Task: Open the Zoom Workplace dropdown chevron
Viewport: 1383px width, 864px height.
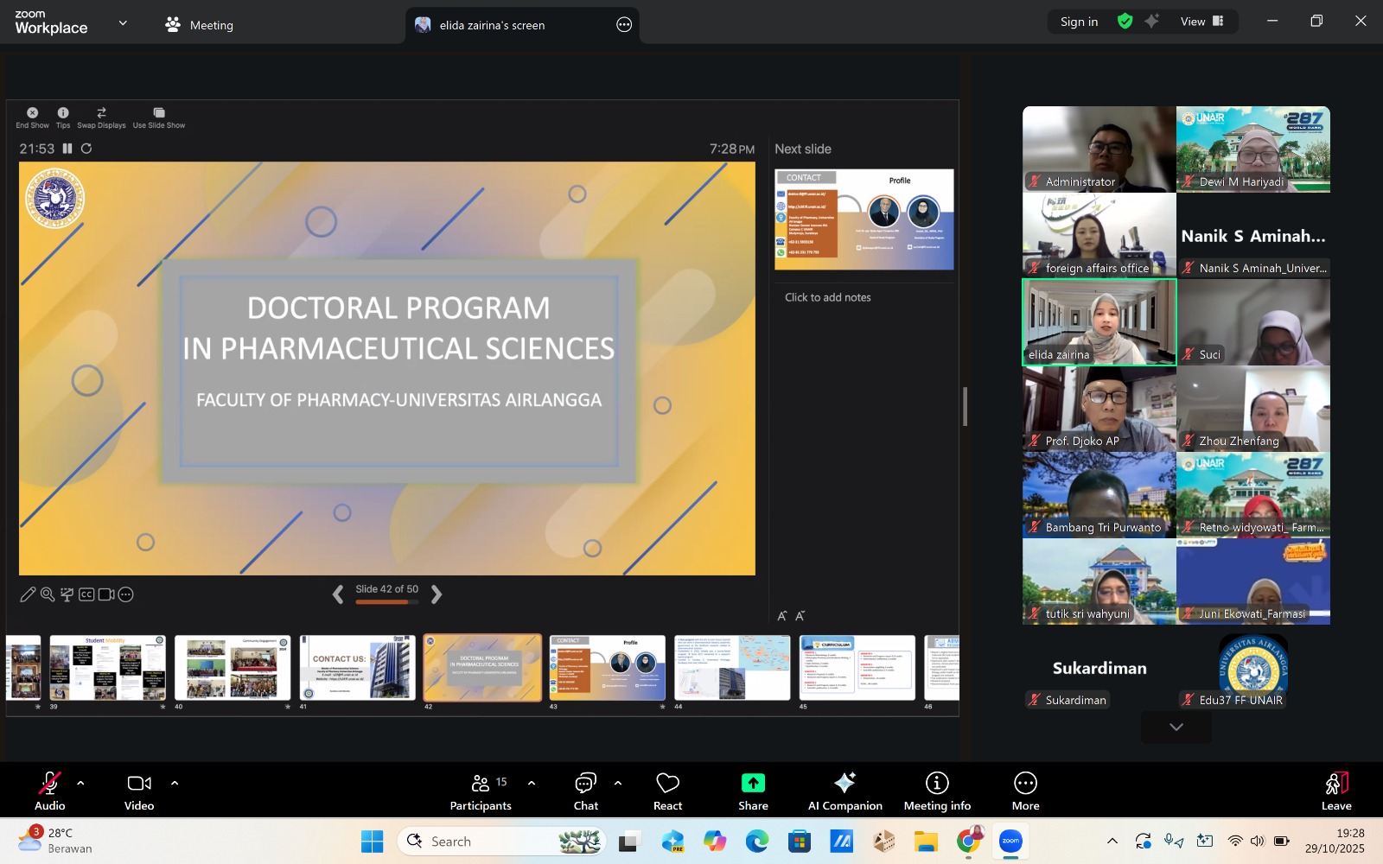Action: click(123, 23)
